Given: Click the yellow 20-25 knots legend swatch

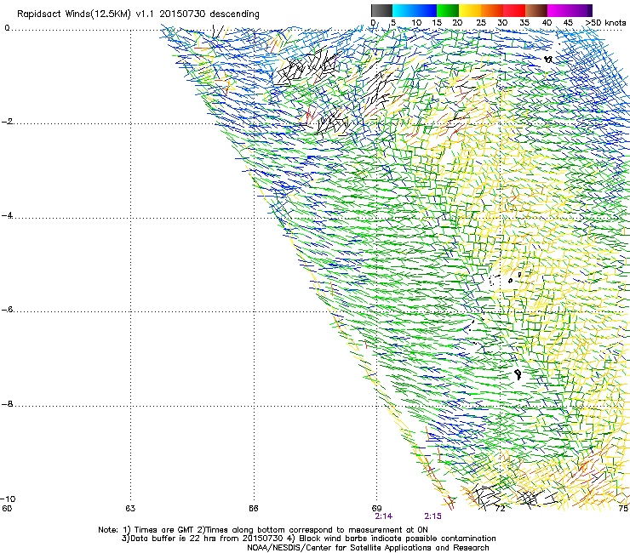Looking at the screenshot, I should 470,10.
